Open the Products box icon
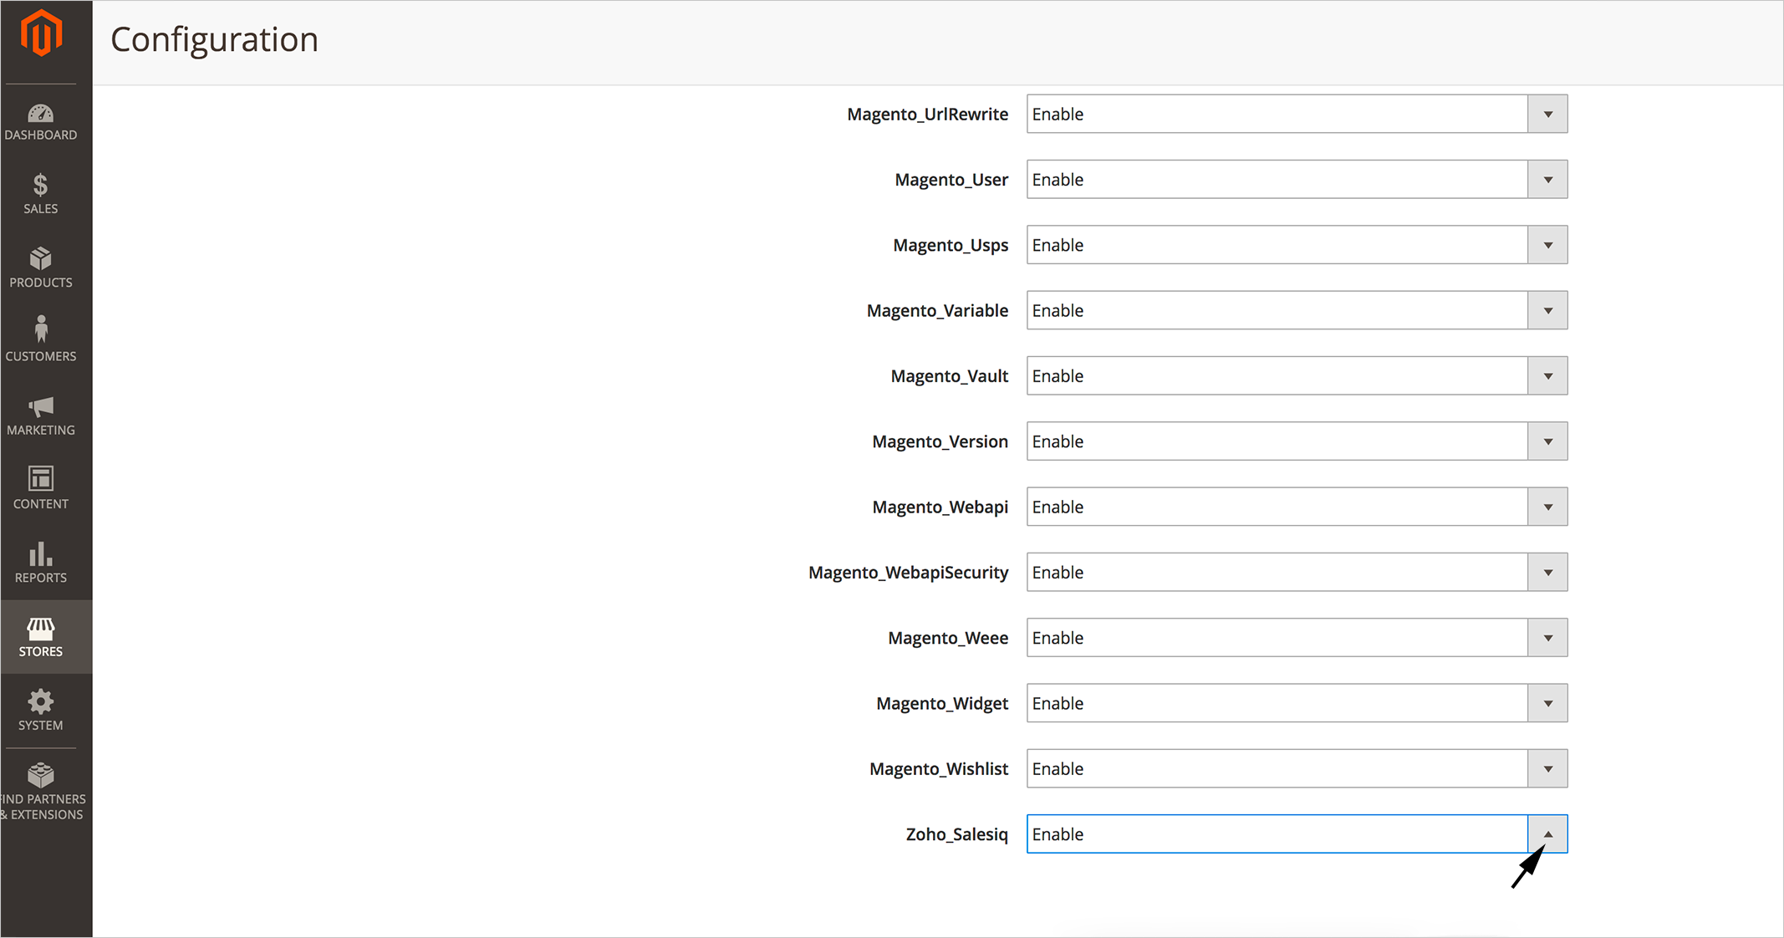The image size is (1784, 938). point(40,258)
